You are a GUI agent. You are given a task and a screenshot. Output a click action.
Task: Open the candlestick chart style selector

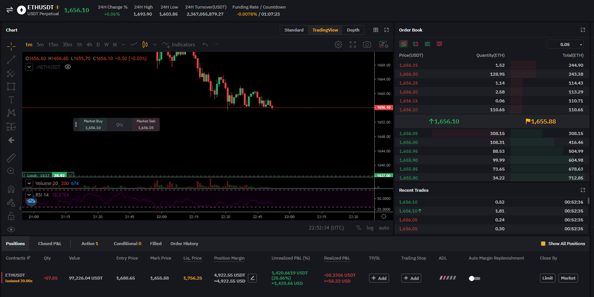[145, 45]
